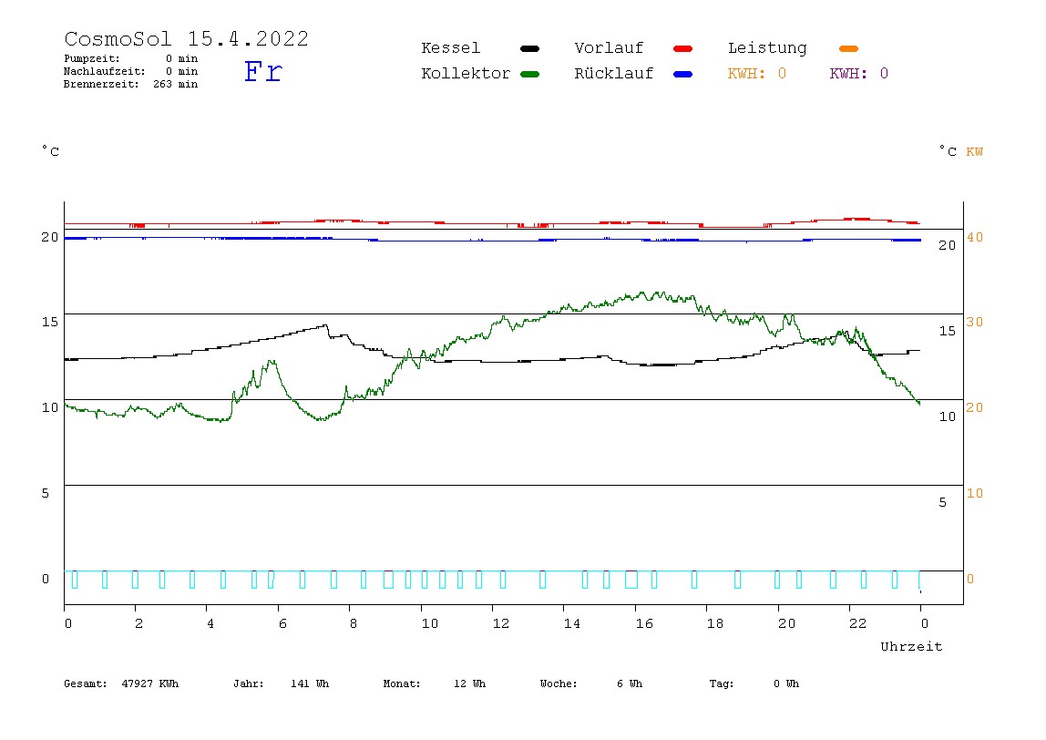Click the Rücklauf legend label
The height and width of the screenshot is (740, 1046).
[614, 74]
